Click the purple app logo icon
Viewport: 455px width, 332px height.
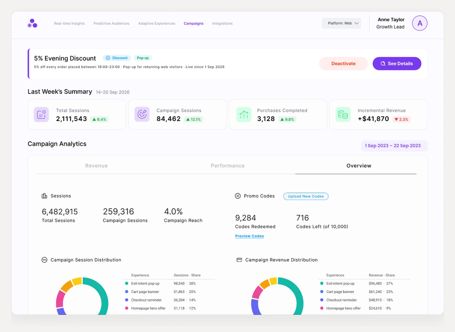click(32, 23)
